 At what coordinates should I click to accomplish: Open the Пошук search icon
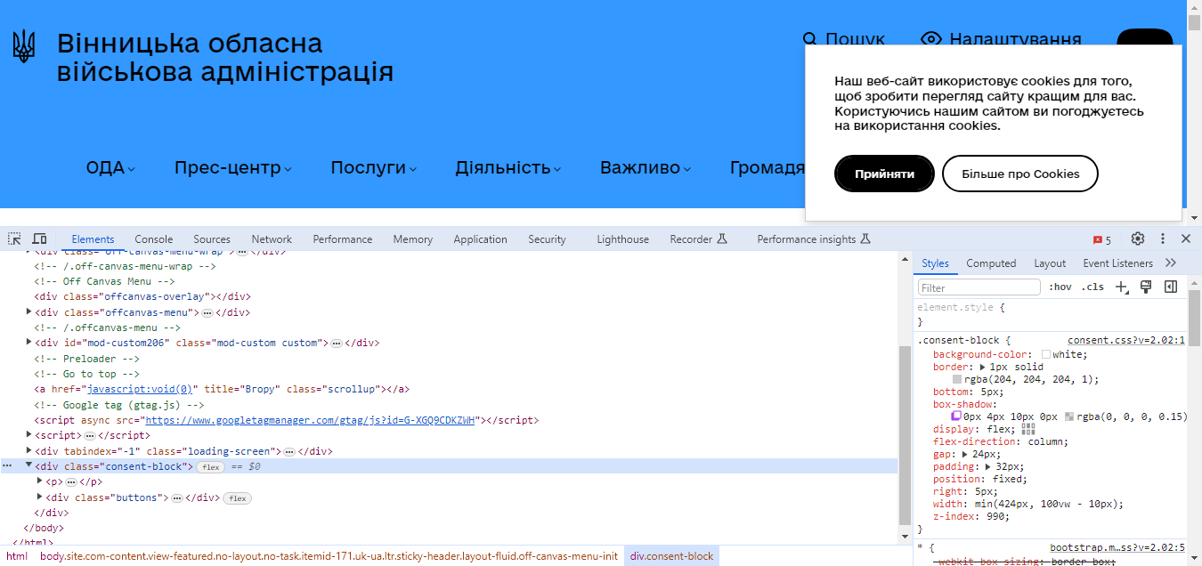810,40
